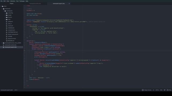Expand the teamspeak3-server_linux_amd64 folder arrow
Image resolution: width=172 pixels, height=96 pixels.
pyautogui.click(x=2, y=43)
